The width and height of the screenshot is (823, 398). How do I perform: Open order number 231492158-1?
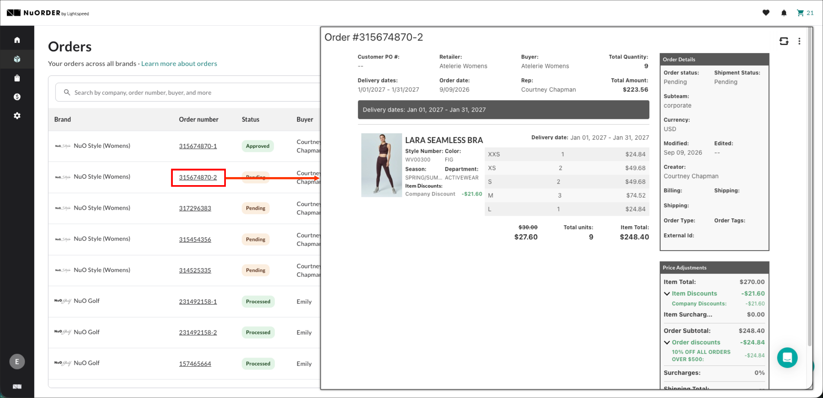(x=198, y=302)
